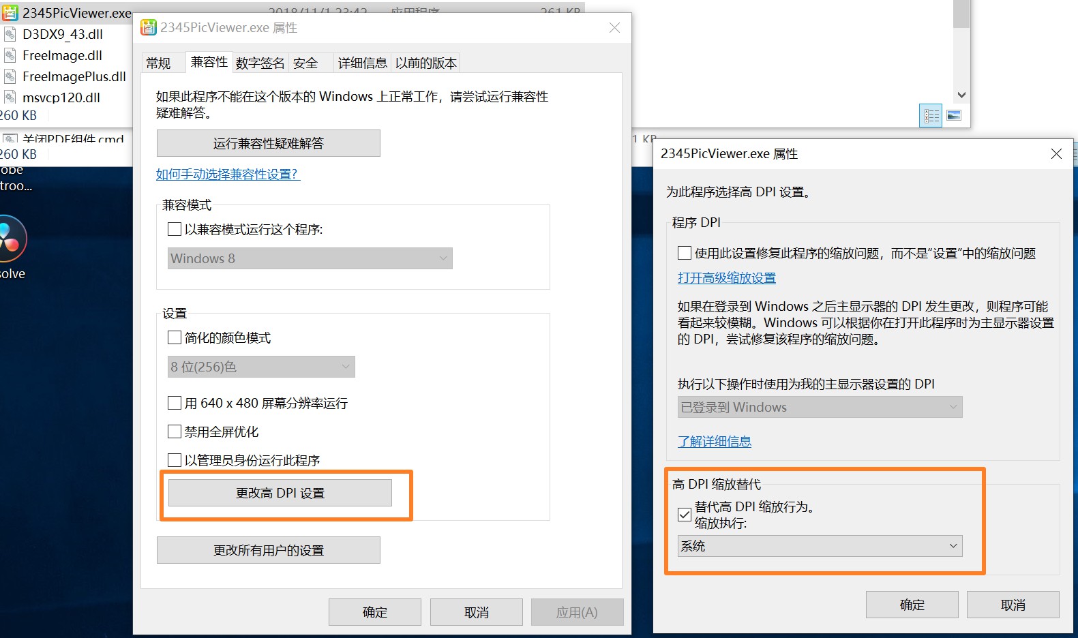Viewport: 1078px width, 638px height.
Task: Click 确定 in compatibility properties dialog
Action: (x=375, y=612)
